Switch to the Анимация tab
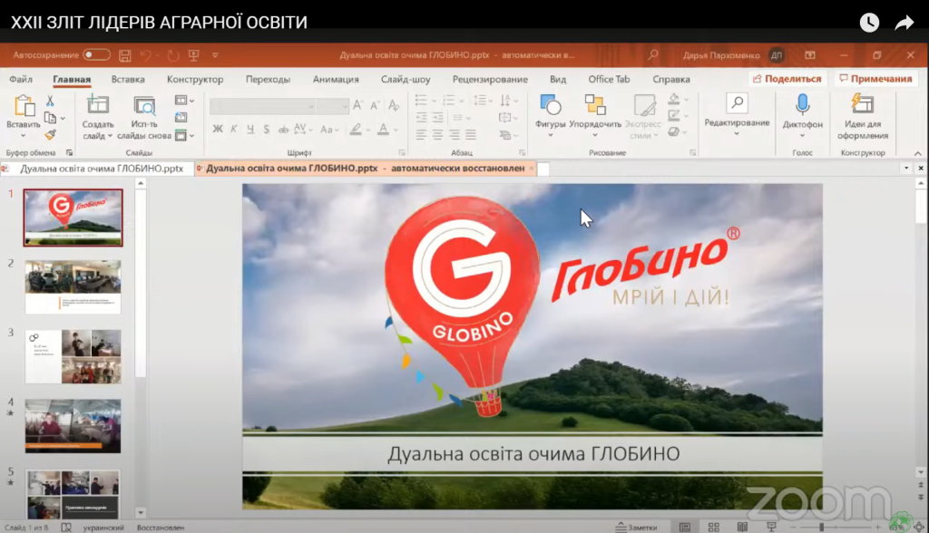This screenshot has width=929, height=533. pos(336,79)
